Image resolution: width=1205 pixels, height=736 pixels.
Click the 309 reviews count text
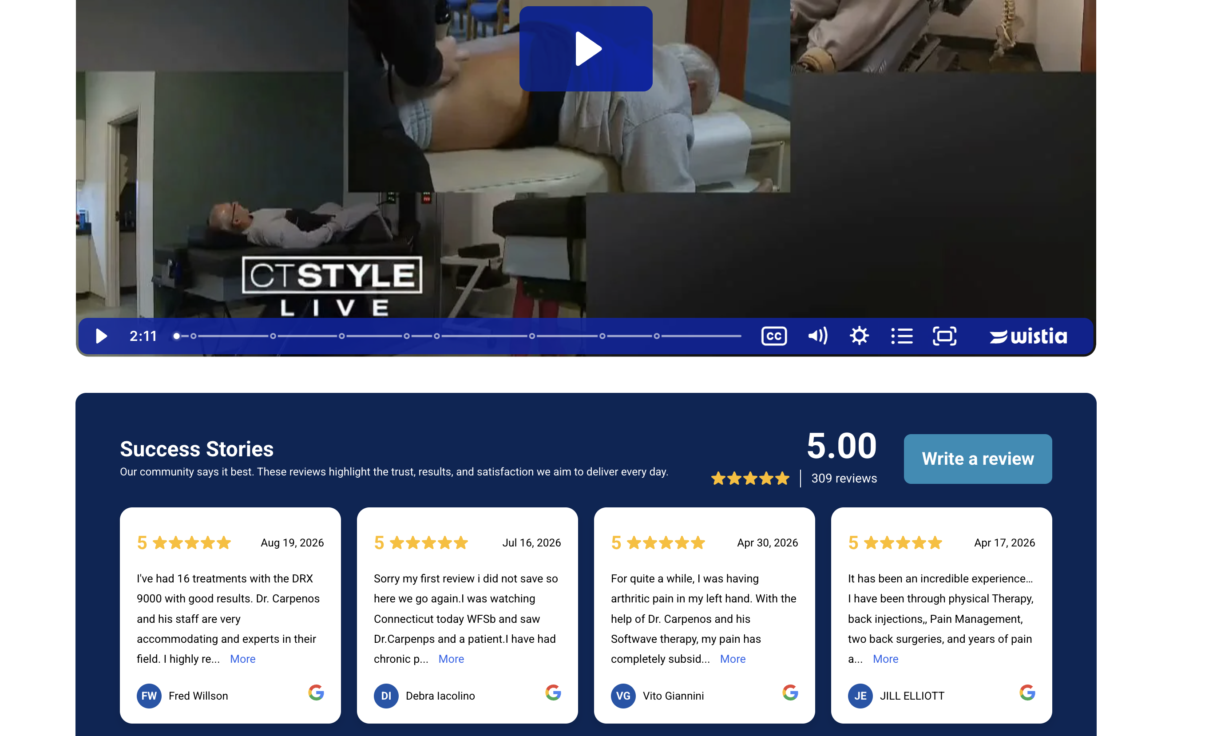pyautogui.click(x=844, y=478)
